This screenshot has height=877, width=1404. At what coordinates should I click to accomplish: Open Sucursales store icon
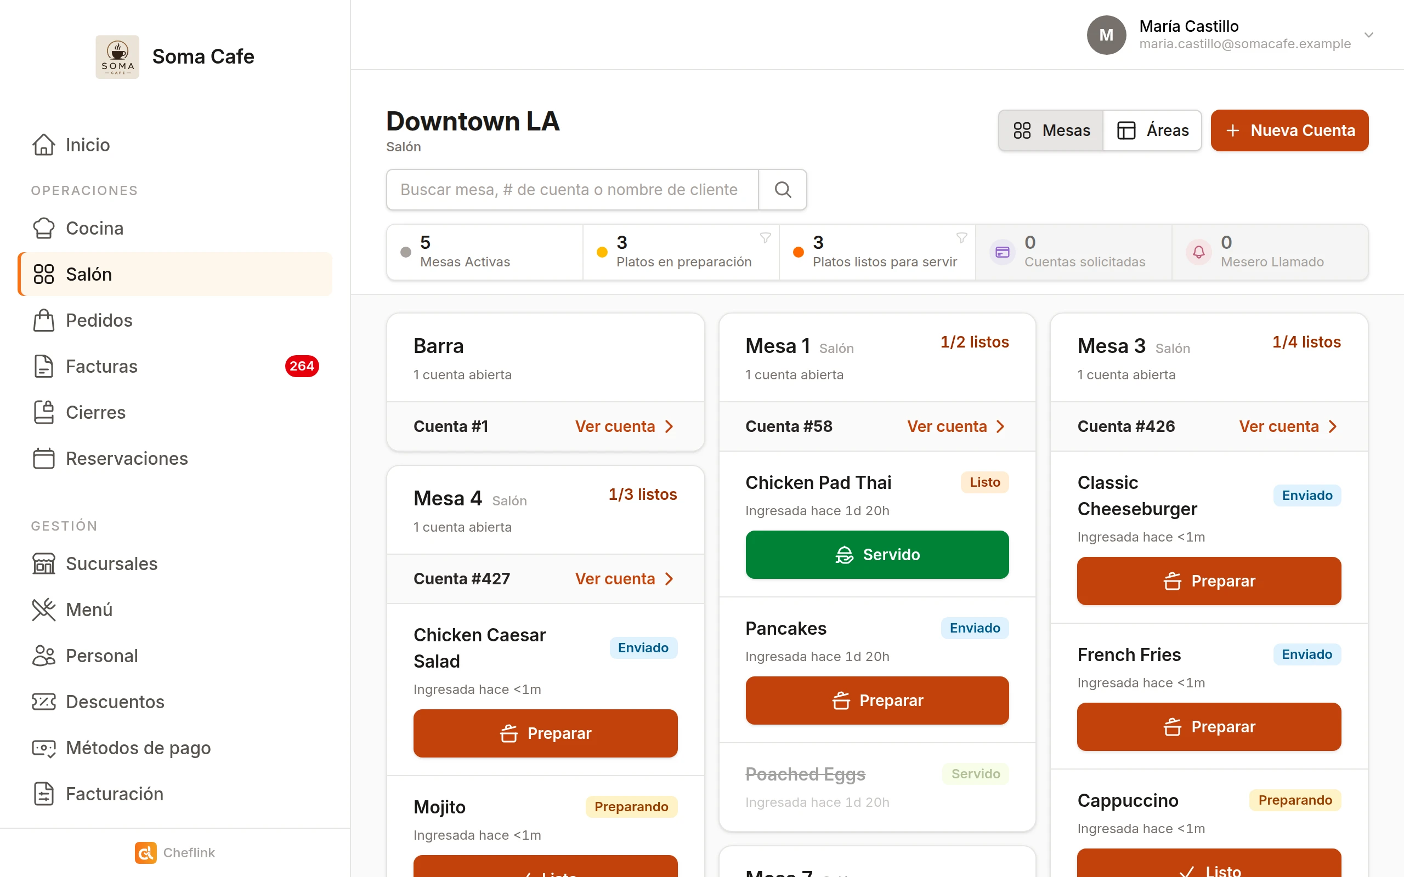pyautogui.click(x=43, y=564)
